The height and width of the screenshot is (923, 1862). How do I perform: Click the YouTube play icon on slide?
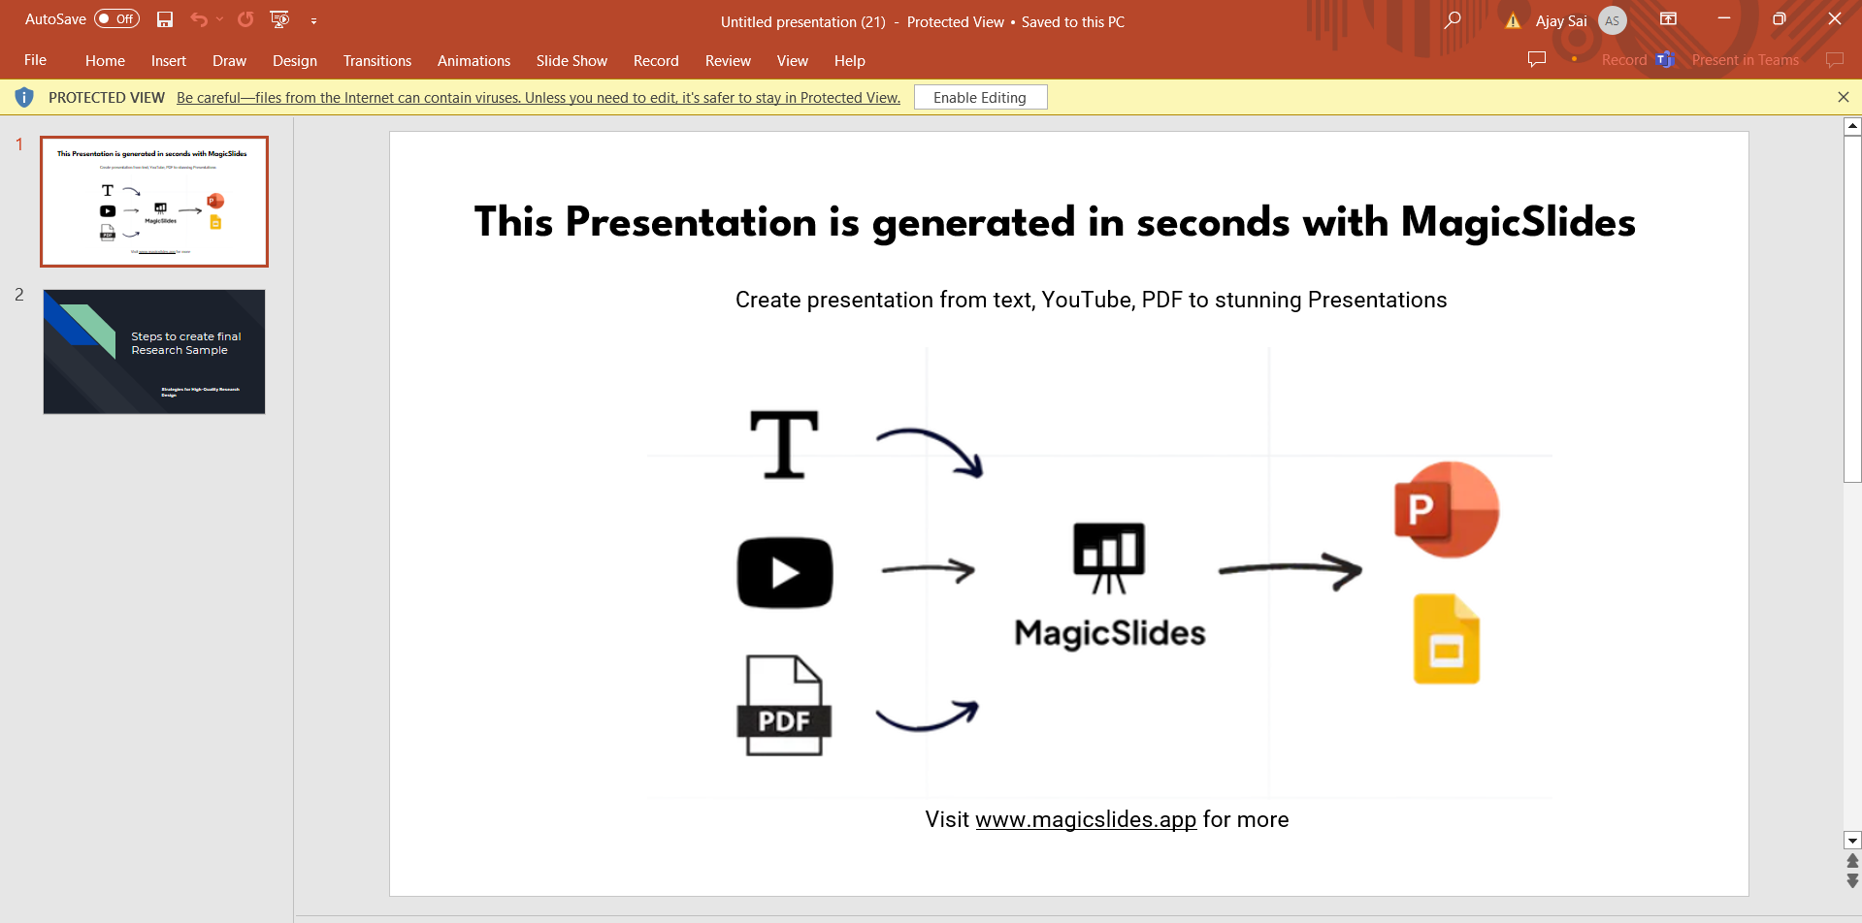coord(785,572)
